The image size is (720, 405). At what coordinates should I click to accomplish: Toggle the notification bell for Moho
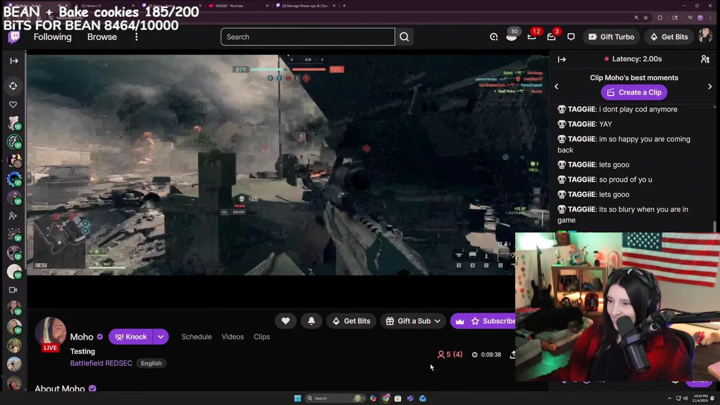(311, 321)
